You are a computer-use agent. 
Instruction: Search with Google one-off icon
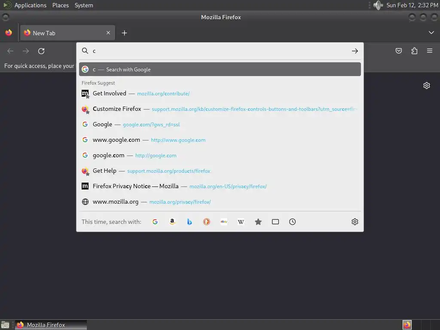155,222
